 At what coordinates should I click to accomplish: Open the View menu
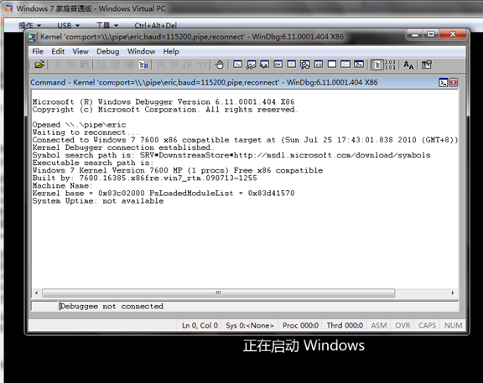tap(80, 51)
